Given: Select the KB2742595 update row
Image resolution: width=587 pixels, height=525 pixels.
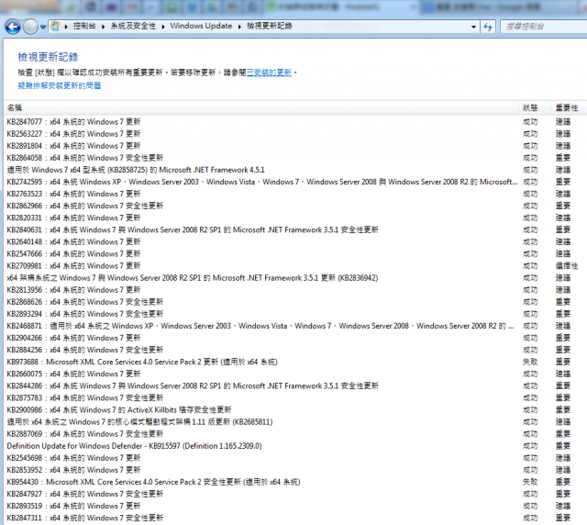Looking at the screenshot, I should [x=293, y=182].
